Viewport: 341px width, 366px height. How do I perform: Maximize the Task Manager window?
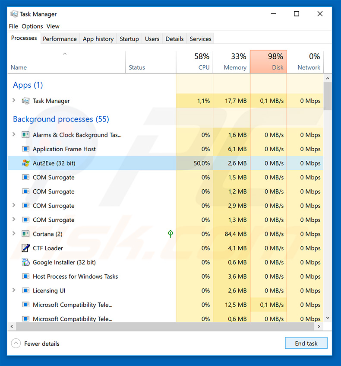[x=297, y=14]
